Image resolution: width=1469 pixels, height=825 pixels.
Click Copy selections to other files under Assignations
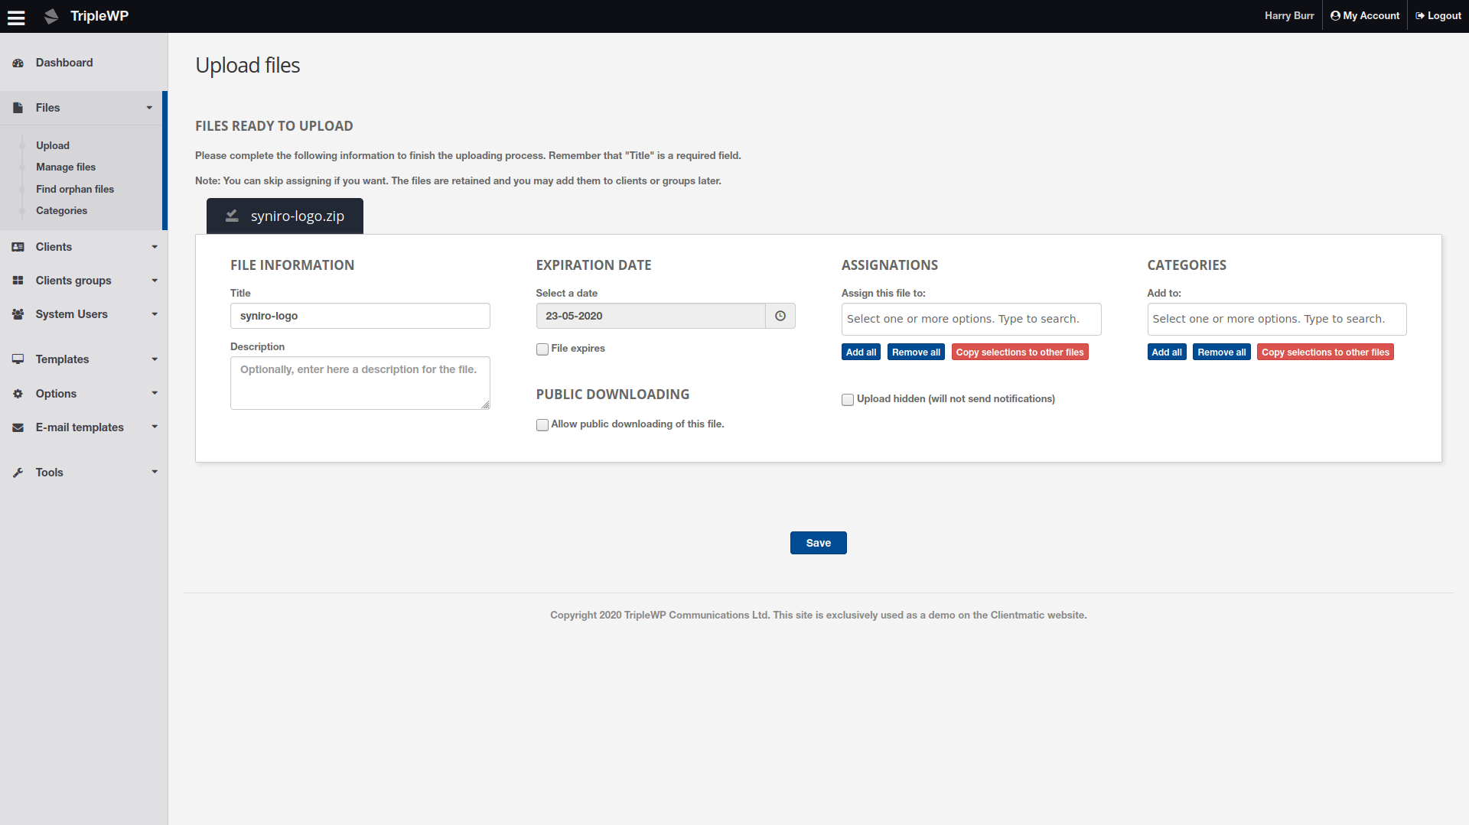pos(1020,352)
